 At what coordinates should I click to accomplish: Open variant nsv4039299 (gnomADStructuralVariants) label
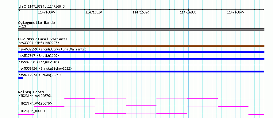(52, 49)
